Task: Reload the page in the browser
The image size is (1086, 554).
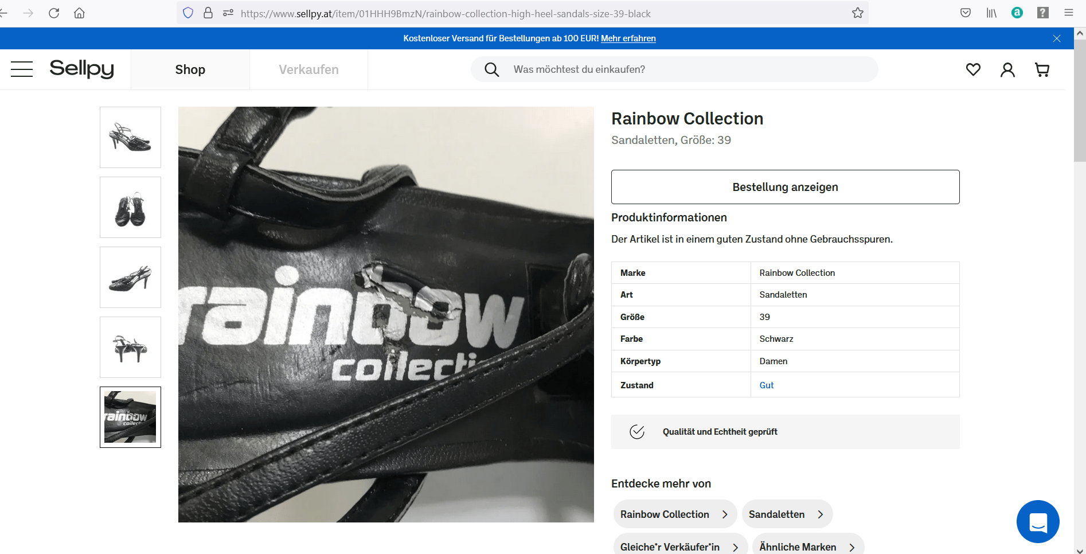Action: 54,13
